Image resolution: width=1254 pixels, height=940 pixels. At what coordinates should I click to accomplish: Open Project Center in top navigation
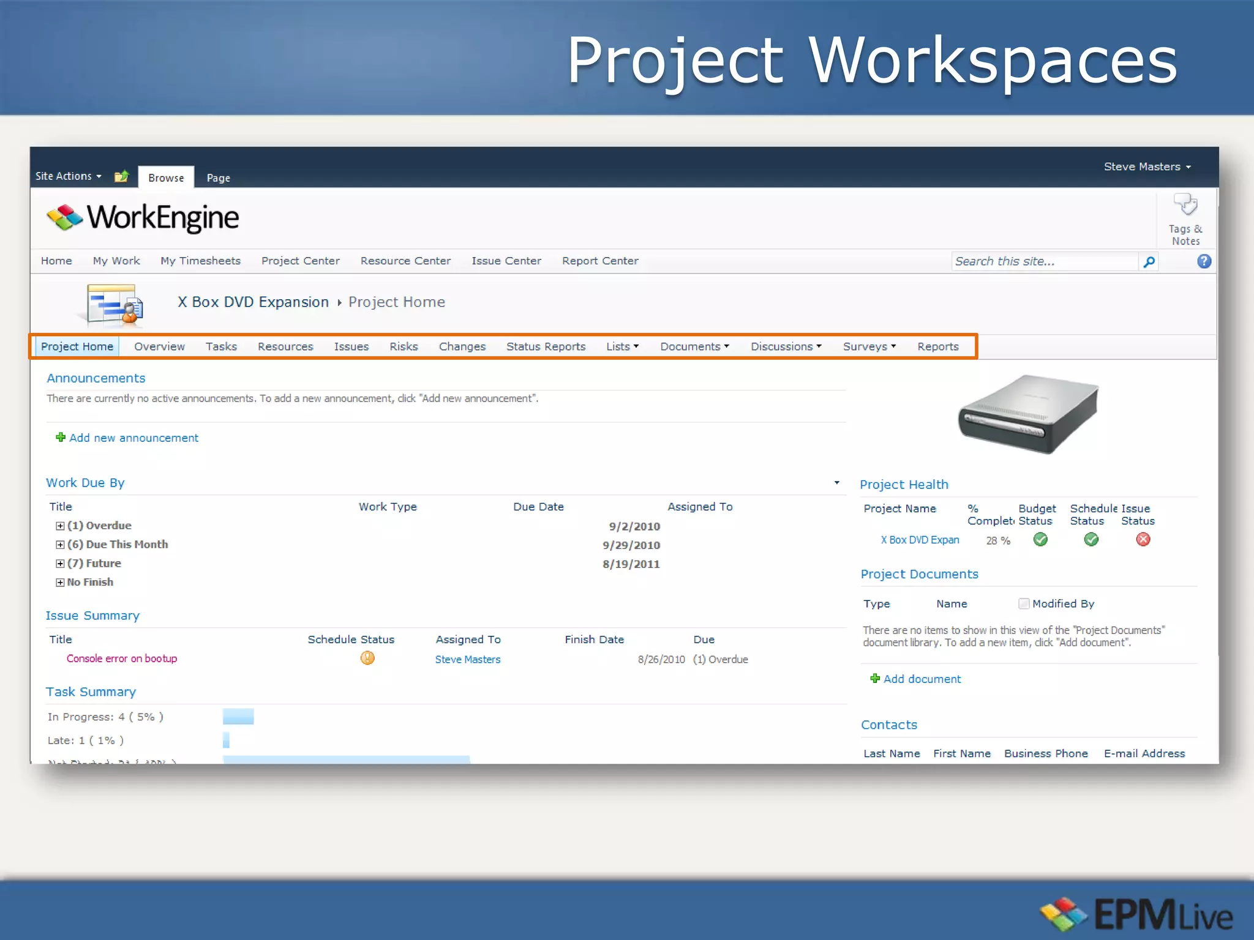click(x=300, y=261)
